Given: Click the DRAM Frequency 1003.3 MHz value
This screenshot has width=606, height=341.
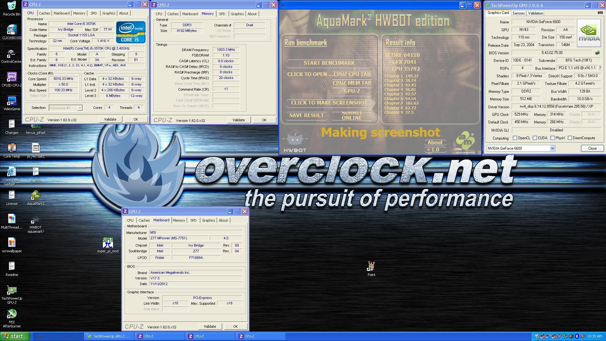Looking at the screenshot, I should tap(226, 50).
